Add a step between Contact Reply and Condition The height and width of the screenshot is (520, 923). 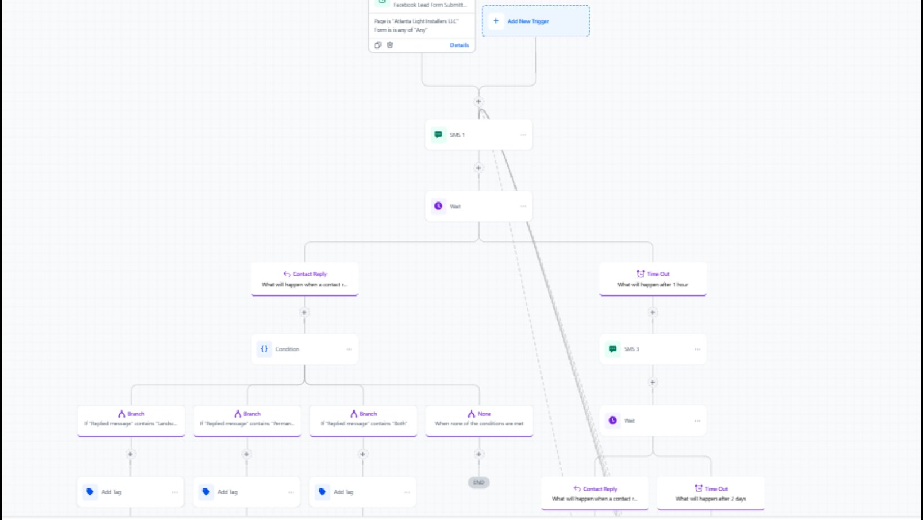coord(304,312)
